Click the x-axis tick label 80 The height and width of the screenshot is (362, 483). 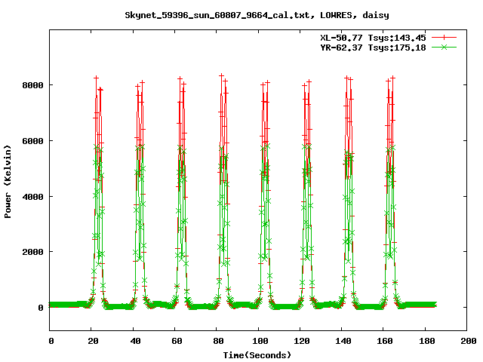(x=218, y=341)
